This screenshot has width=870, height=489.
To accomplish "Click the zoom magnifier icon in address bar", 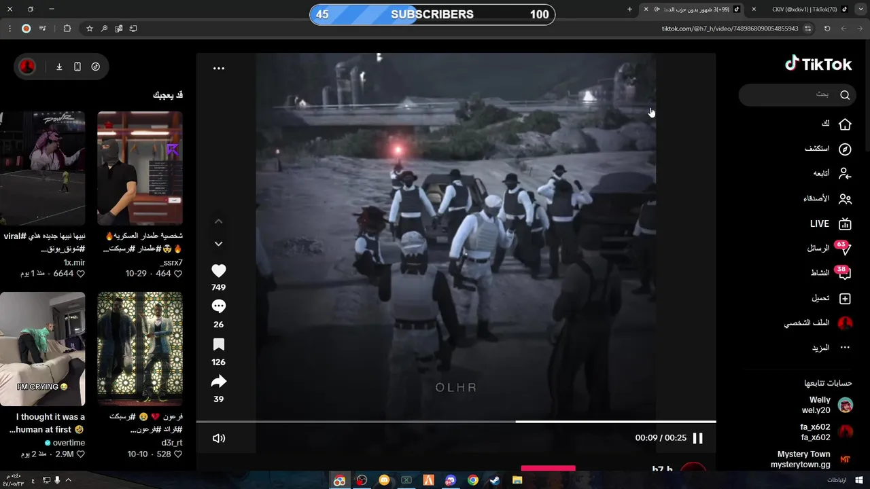I will [x=104, y=29].
